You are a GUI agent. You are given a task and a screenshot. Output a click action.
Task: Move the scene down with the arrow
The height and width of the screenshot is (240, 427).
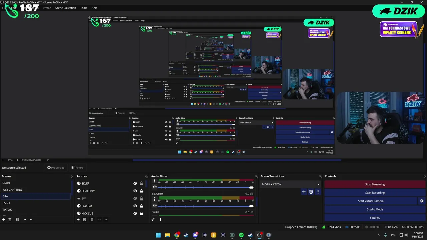(31, 219)
